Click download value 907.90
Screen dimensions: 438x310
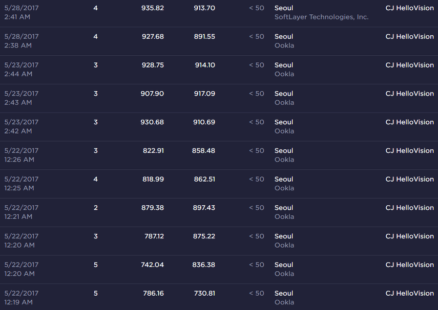click(152, 94)
